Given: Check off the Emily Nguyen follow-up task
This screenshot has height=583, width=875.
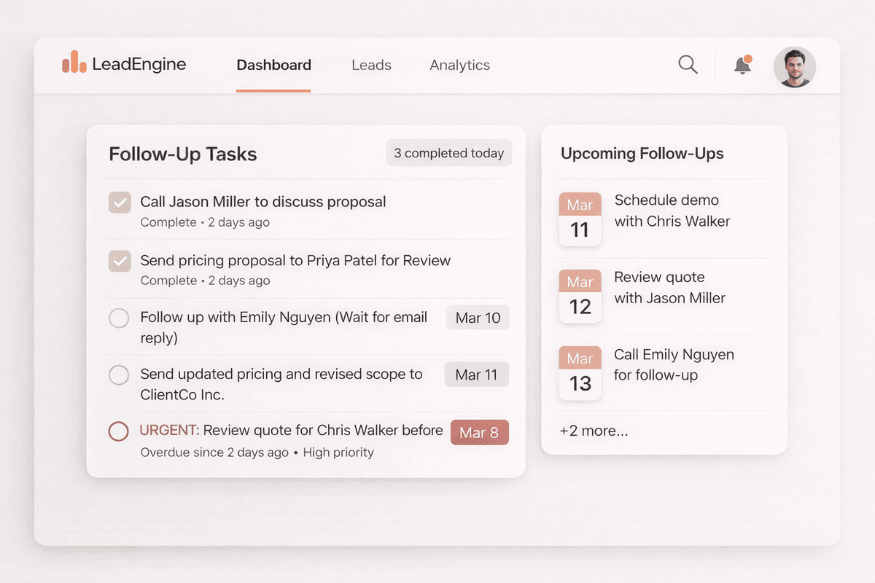Looking at the screenshot, I should pyautogui.click(x=119, y=318).
